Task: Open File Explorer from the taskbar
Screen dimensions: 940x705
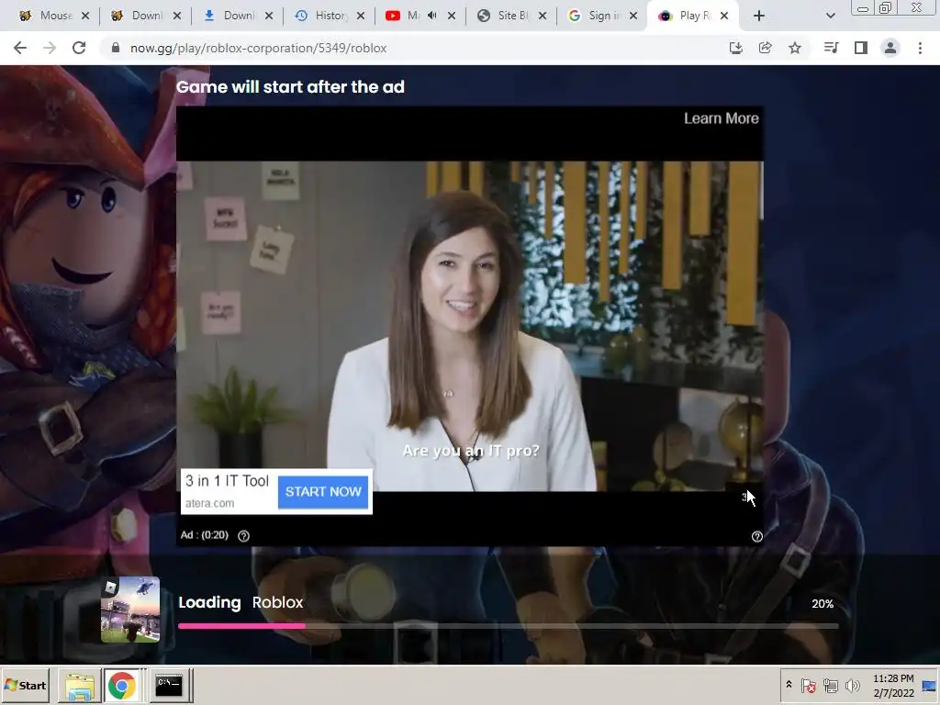Action: coord(80,685)
